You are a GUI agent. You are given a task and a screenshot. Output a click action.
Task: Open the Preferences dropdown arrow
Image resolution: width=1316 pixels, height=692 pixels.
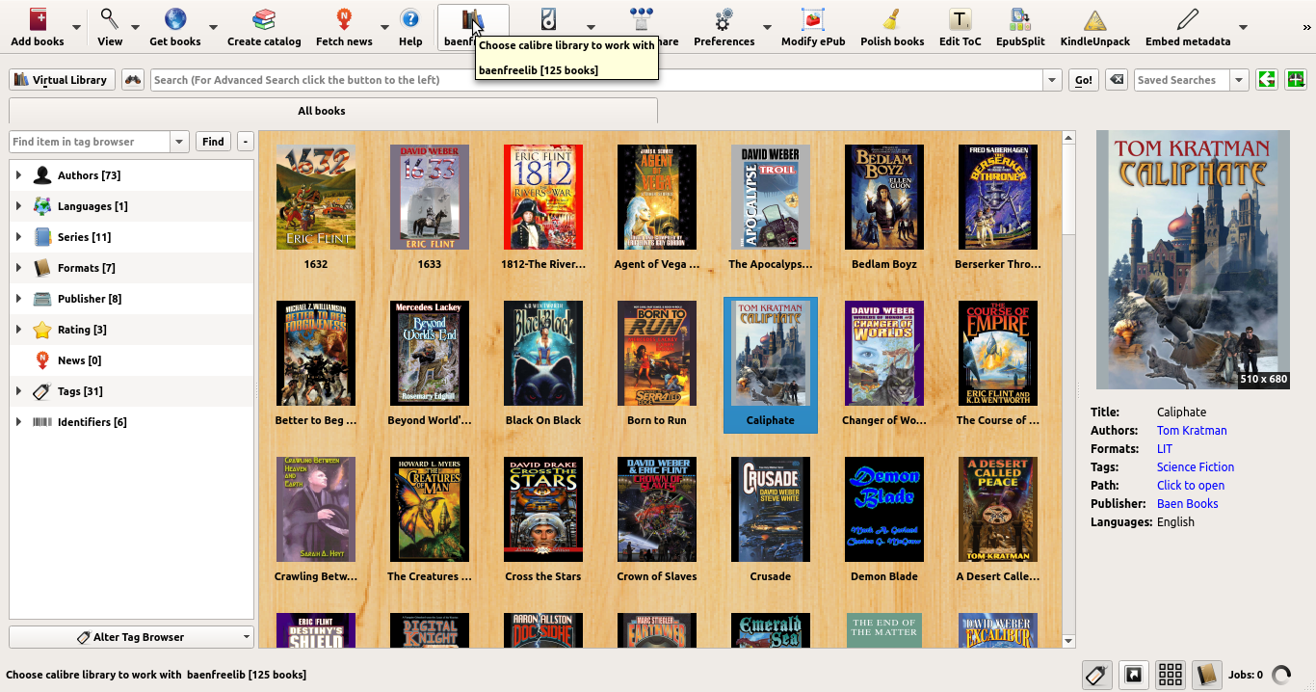767,28
